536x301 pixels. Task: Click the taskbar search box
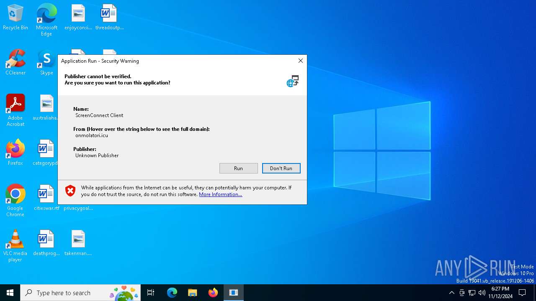(80, 293)
